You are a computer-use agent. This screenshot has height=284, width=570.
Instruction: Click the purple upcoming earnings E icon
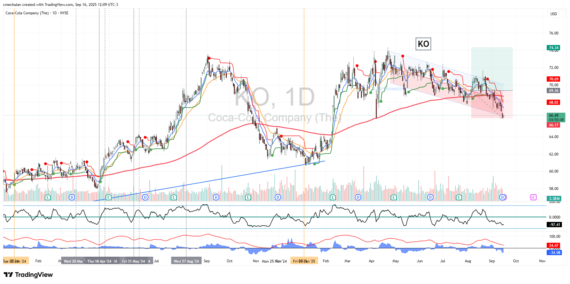(x=533, y=197)
